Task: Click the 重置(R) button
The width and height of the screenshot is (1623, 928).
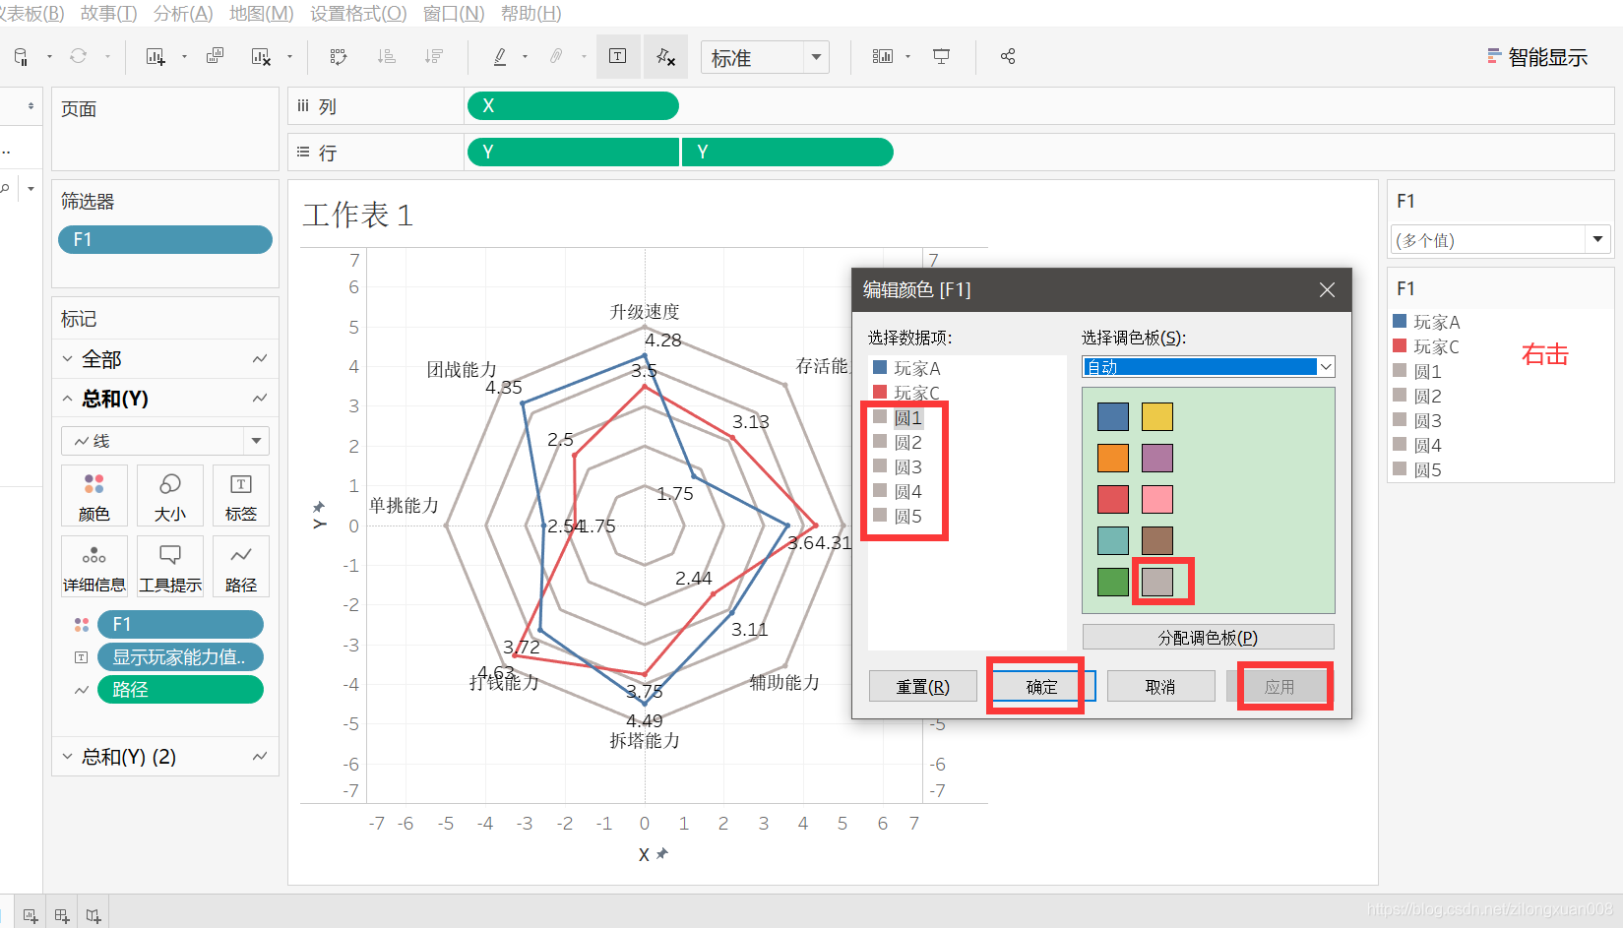Action: 923,686
